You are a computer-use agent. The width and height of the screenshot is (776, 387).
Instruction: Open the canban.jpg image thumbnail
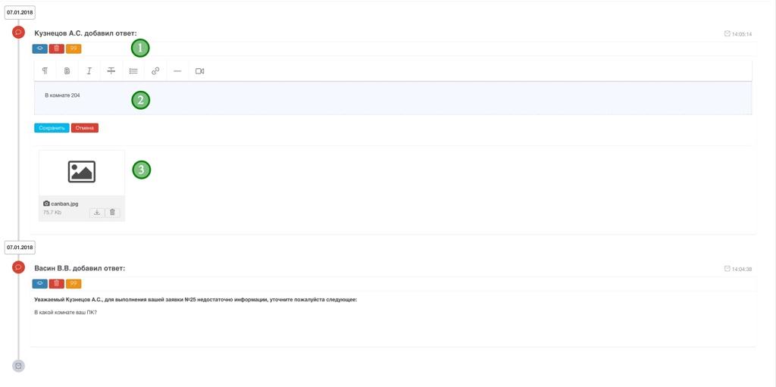coord(82,173)
